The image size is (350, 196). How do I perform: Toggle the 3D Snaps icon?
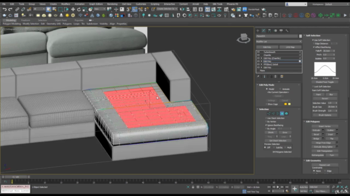(129, 9)
